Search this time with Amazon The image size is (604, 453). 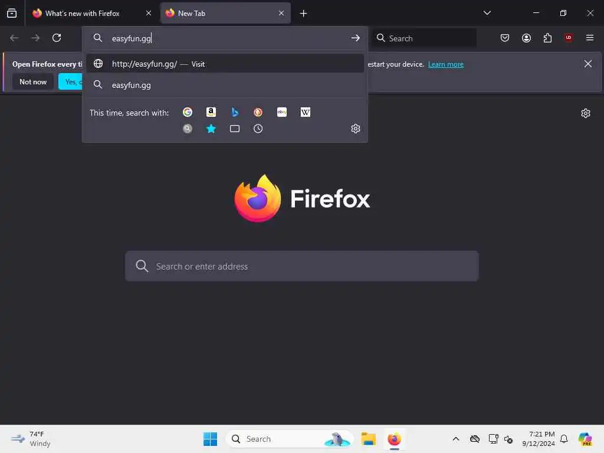pyautogui.click(x=211, y=112)
